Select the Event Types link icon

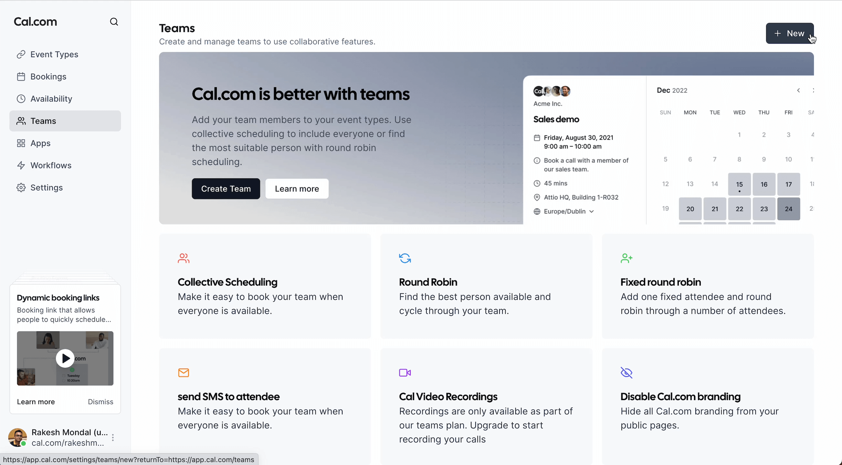coord(21,54)
